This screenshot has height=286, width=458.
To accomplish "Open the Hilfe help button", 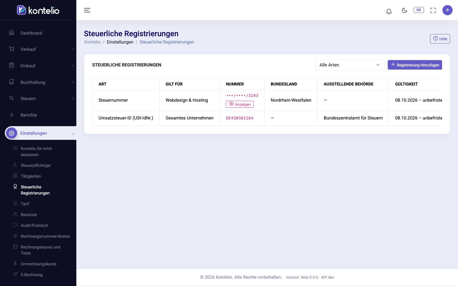I will (440, 39).
